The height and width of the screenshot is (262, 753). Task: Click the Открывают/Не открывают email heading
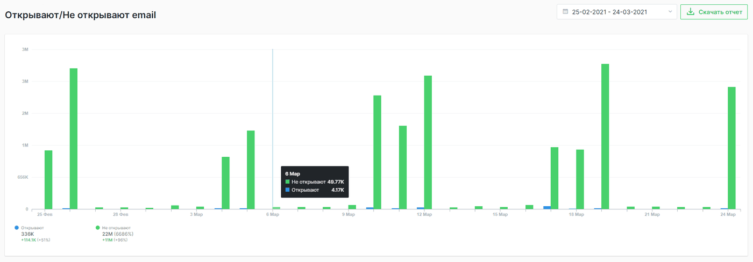pos(81,15)
